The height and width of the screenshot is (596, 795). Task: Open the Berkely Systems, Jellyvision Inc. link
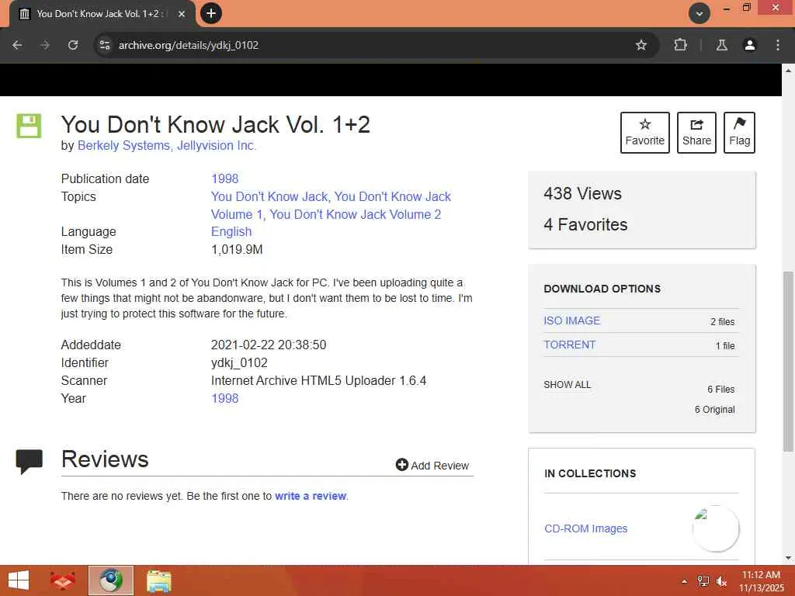(x=167, y=145)
